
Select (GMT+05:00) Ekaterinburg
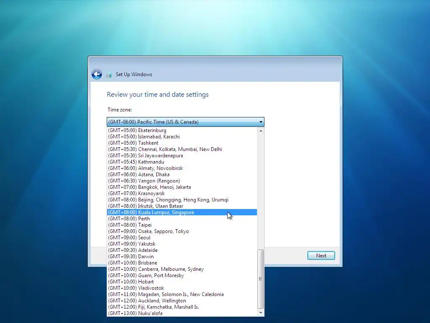click(182, 130)
